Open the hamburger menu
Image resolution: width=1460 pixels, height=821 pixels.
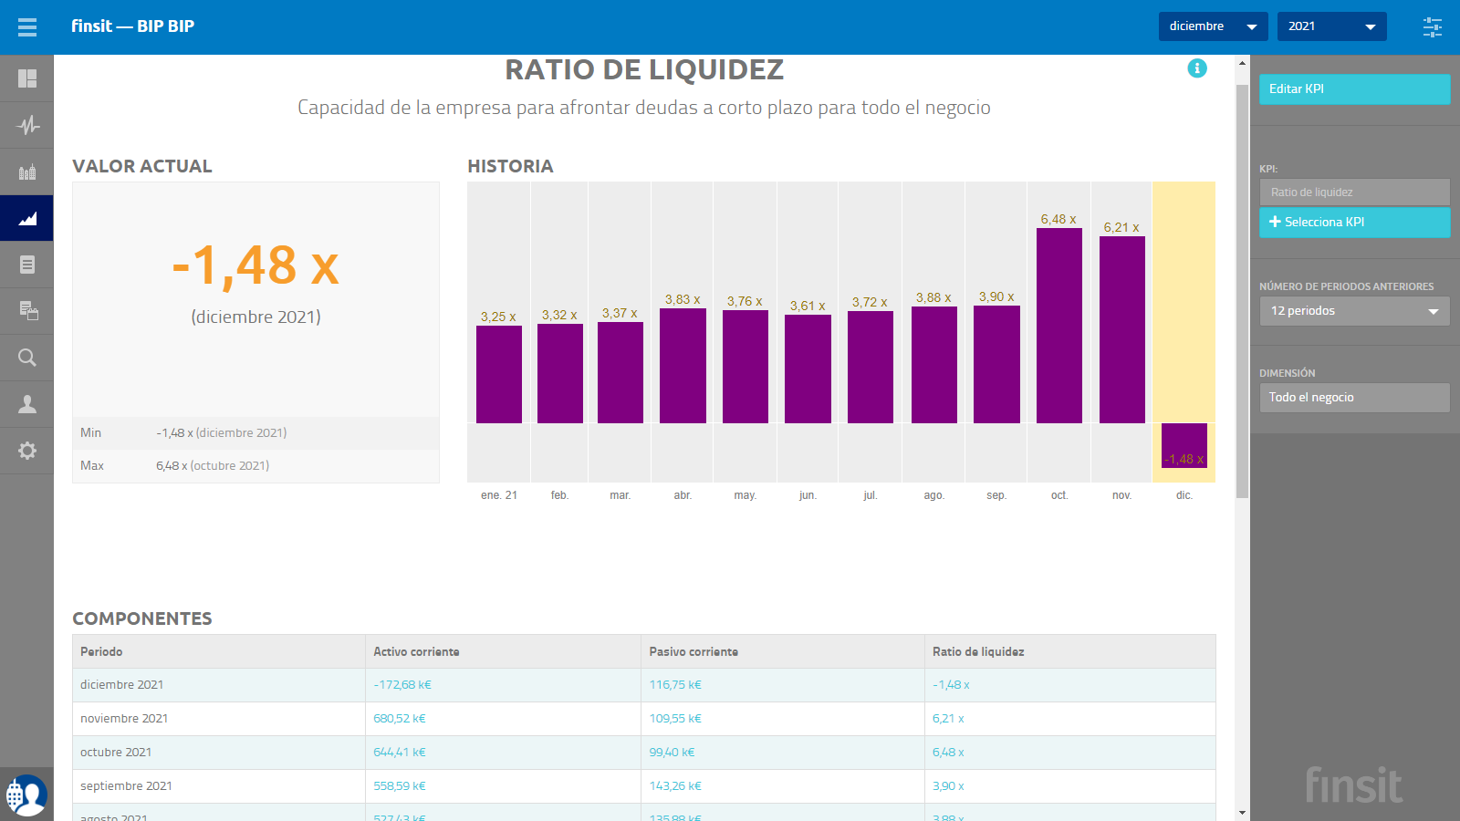pos(27,27)
